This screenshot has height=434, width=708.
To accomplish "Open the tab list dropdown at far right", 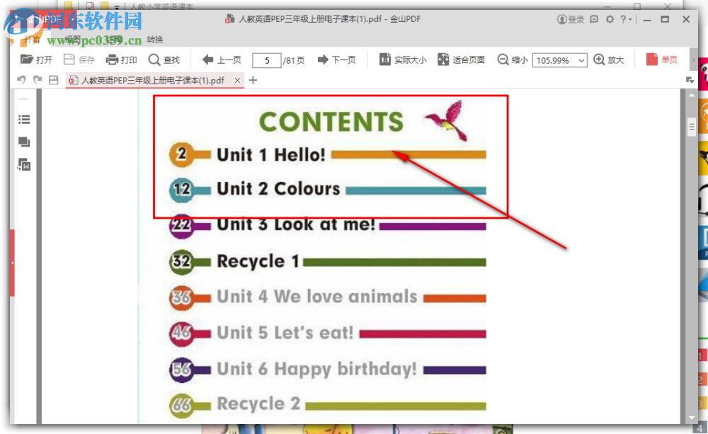I will (x=690, y=80).
